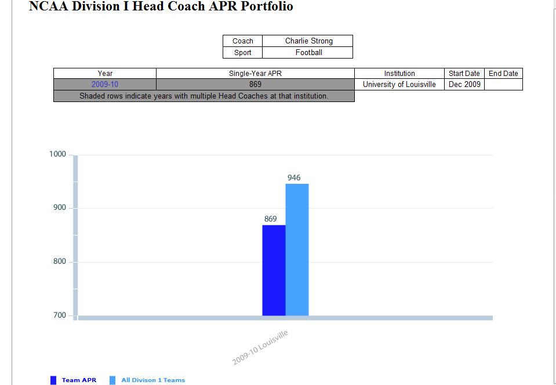Click the 946 label above the bar
556x385 pixels.
pos(294,178)
